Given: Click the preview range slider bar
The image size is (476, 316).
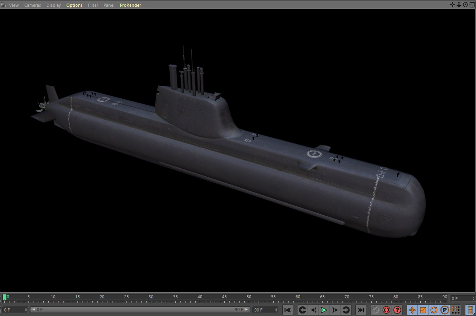Looking at the screenshot, I should (140, 310).
